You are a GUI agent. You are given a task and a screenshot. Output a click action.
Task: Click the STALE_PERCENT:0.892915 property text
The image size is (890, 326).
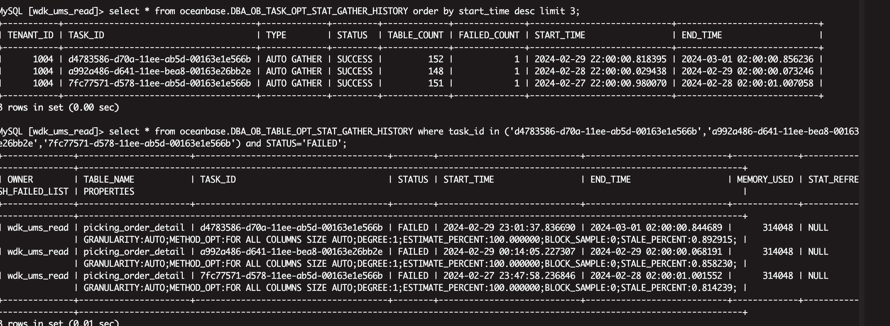pyautogui.click(x=678, y=240)
